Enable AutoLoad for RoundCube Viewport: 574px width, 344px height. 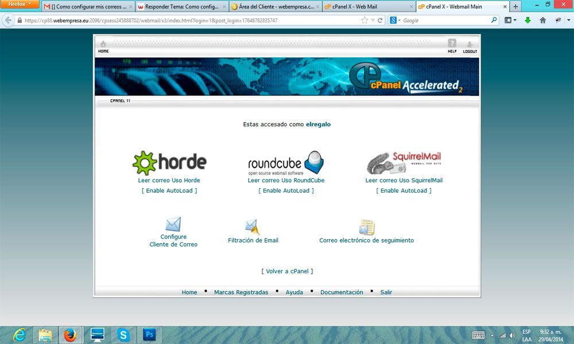[x=286, y=190]
